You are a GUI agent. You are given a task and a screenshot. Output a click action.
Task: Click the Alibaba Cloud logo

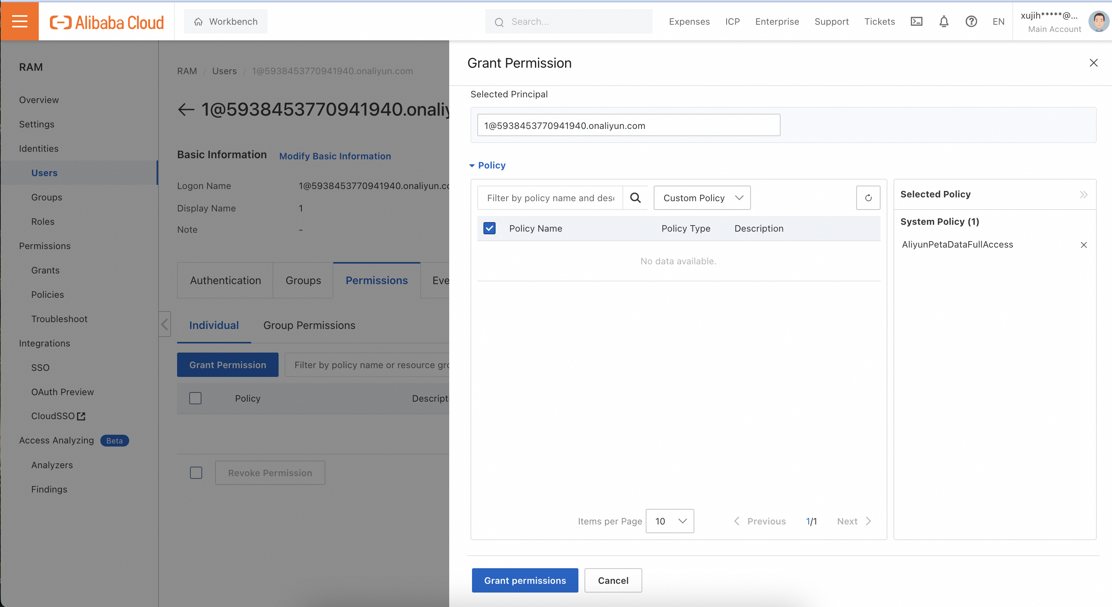[x=107, y=22]
